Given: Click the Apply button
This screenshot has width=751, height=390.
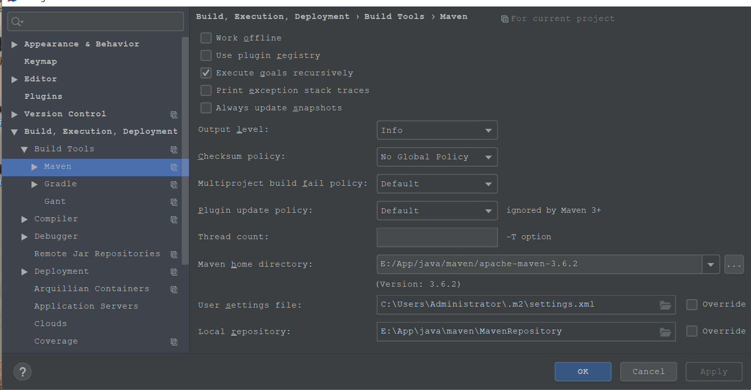Looking at the screenshot, I should 714,372.
